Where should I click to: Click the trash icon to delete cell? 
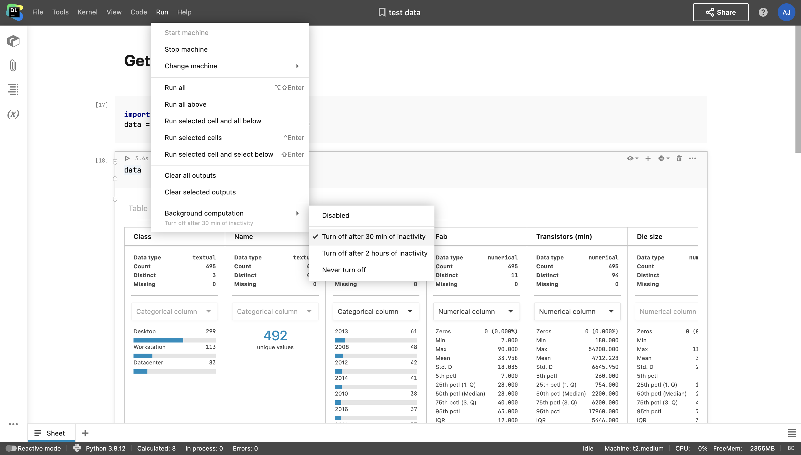tap(679, 158)
